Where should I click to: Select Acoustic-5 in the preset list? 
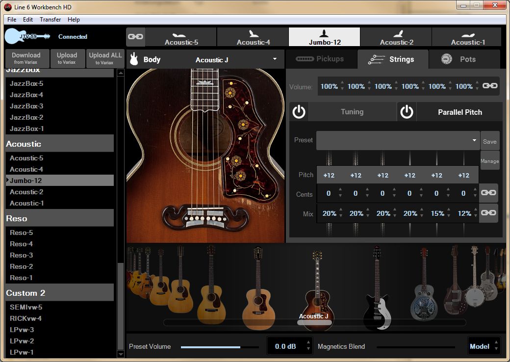coord(60,158)
